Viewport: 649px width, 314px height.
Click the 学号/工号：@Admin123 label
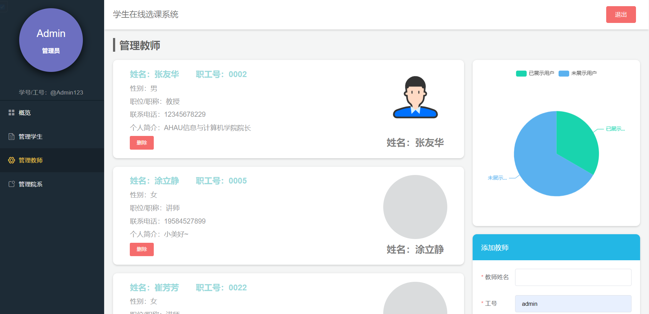point(51,92)
